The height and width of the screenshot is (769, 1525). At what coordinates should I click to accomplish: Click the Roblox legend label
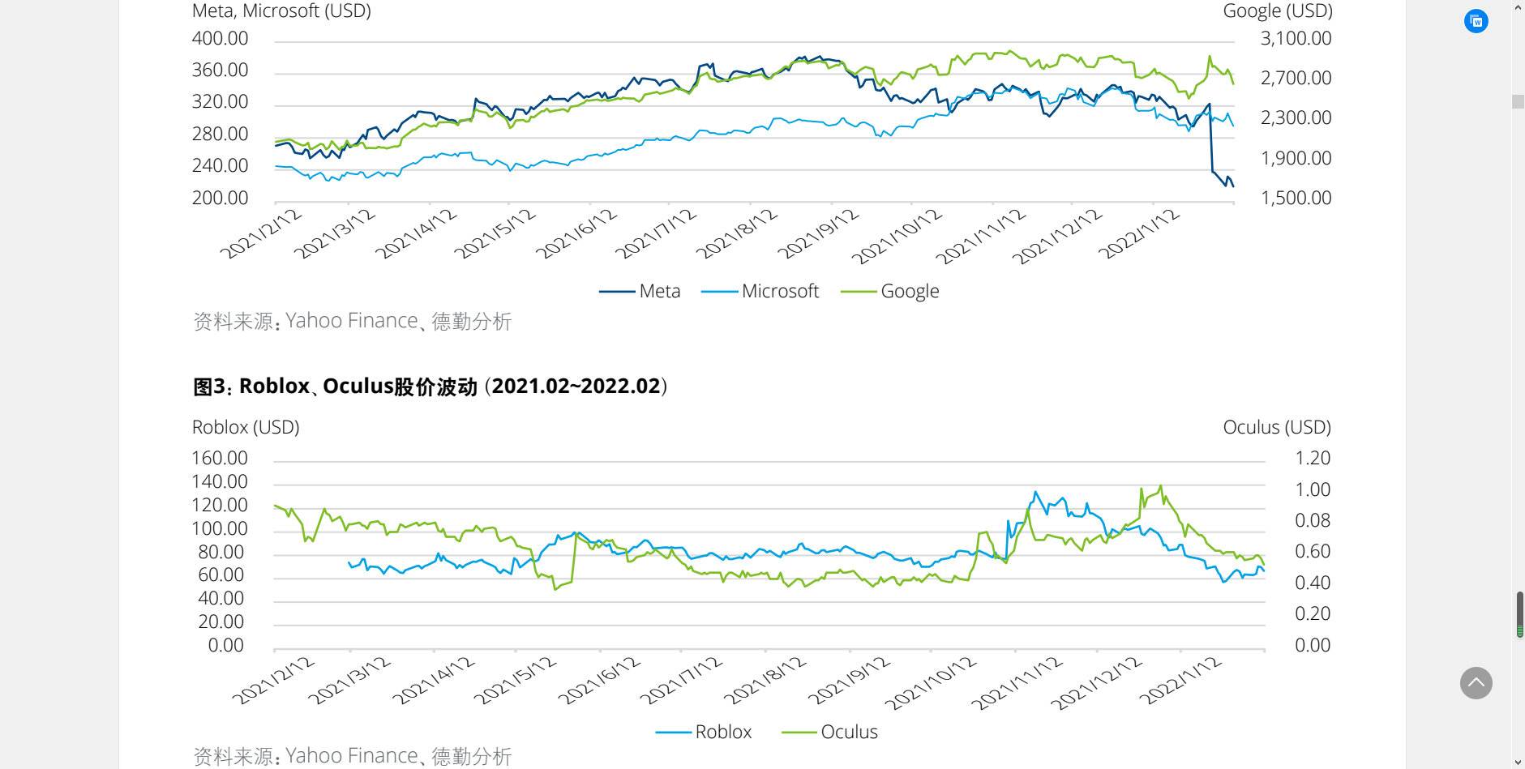pos(723,732)
